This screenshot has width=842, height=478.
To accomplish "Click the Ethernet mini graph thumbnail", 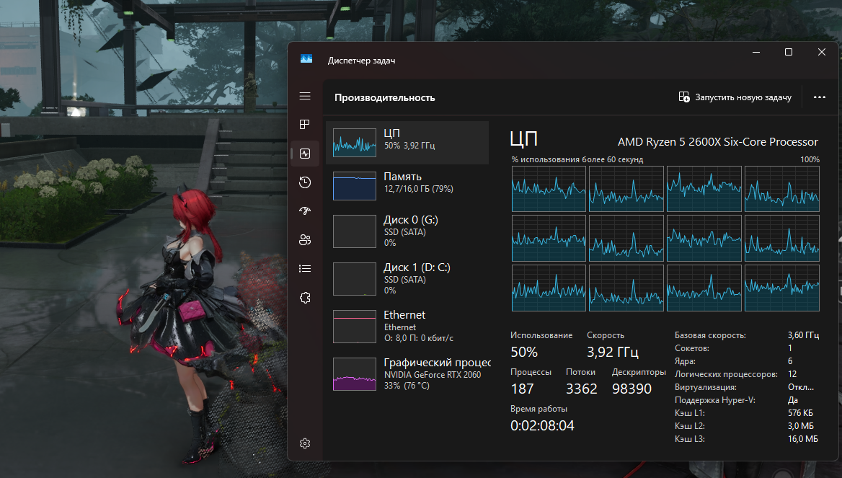I will (x=355, y=327).
